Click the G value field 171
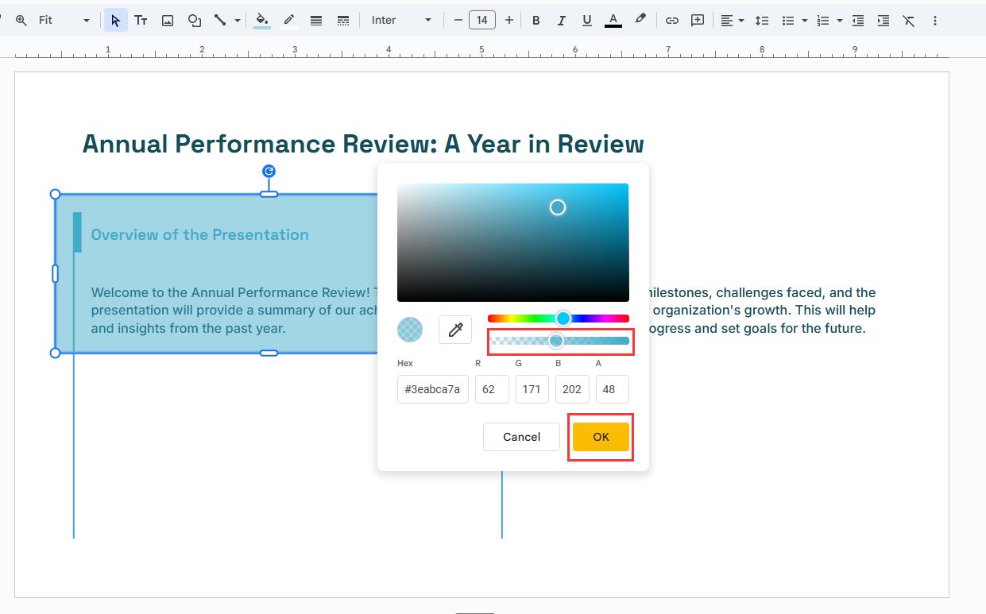 point(532,389)
